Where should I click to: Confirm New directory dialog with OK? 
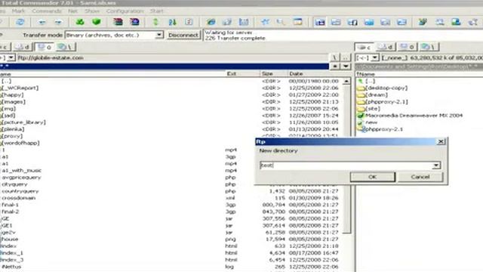point(372,177)
